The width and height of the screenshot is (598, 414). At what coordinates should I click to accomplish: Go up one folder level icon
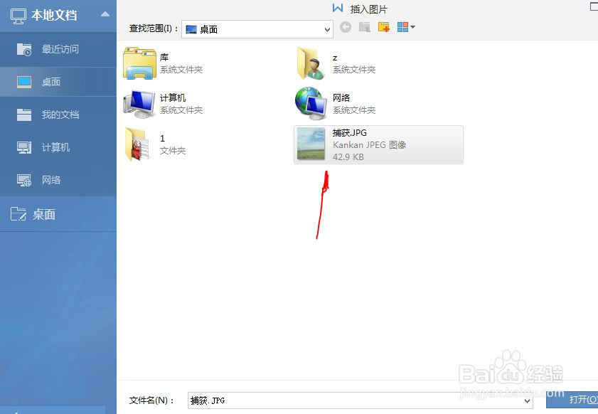365,27
